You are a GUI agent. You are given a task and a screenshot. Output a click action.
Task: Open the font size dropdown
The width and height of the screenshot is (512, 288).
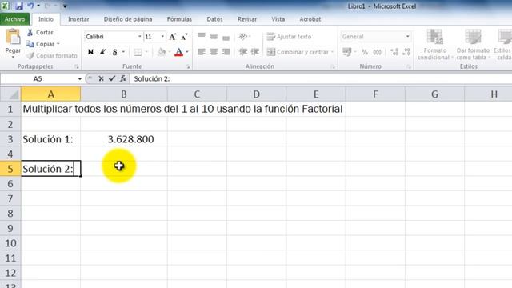pos(162,37)
